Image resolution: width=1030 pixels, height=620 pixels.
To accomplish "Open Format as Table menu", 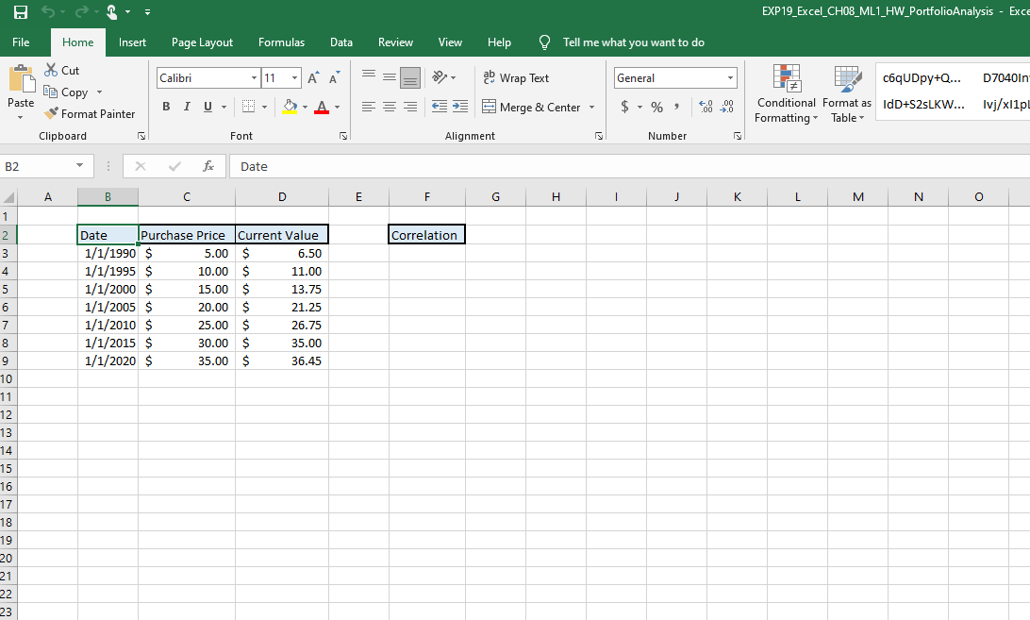I will click(847, 94).
